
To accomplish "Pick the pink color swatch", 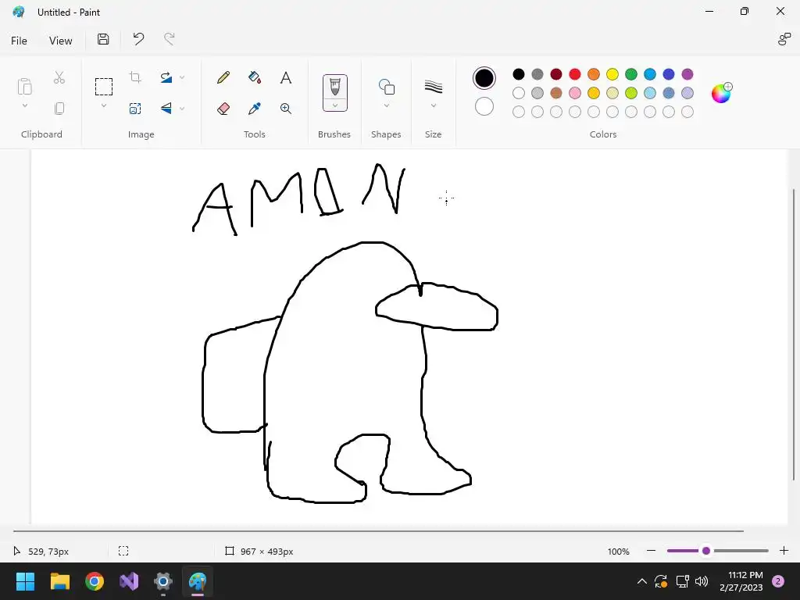I will 575,93.
